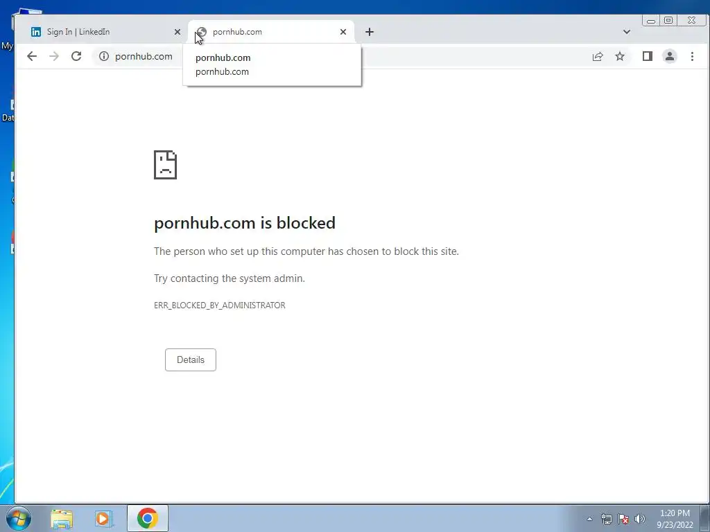
Task: Go back to the previous page
Action: coord(32,56)
